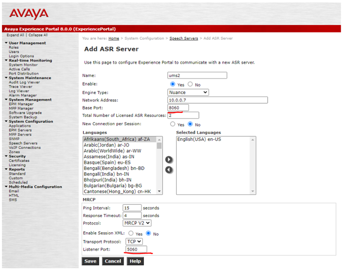The width and height of the screenshot is (343, 271).
Task: Open the Protocol MRCP V2 dropdown
Action: (x=137, y=223)
